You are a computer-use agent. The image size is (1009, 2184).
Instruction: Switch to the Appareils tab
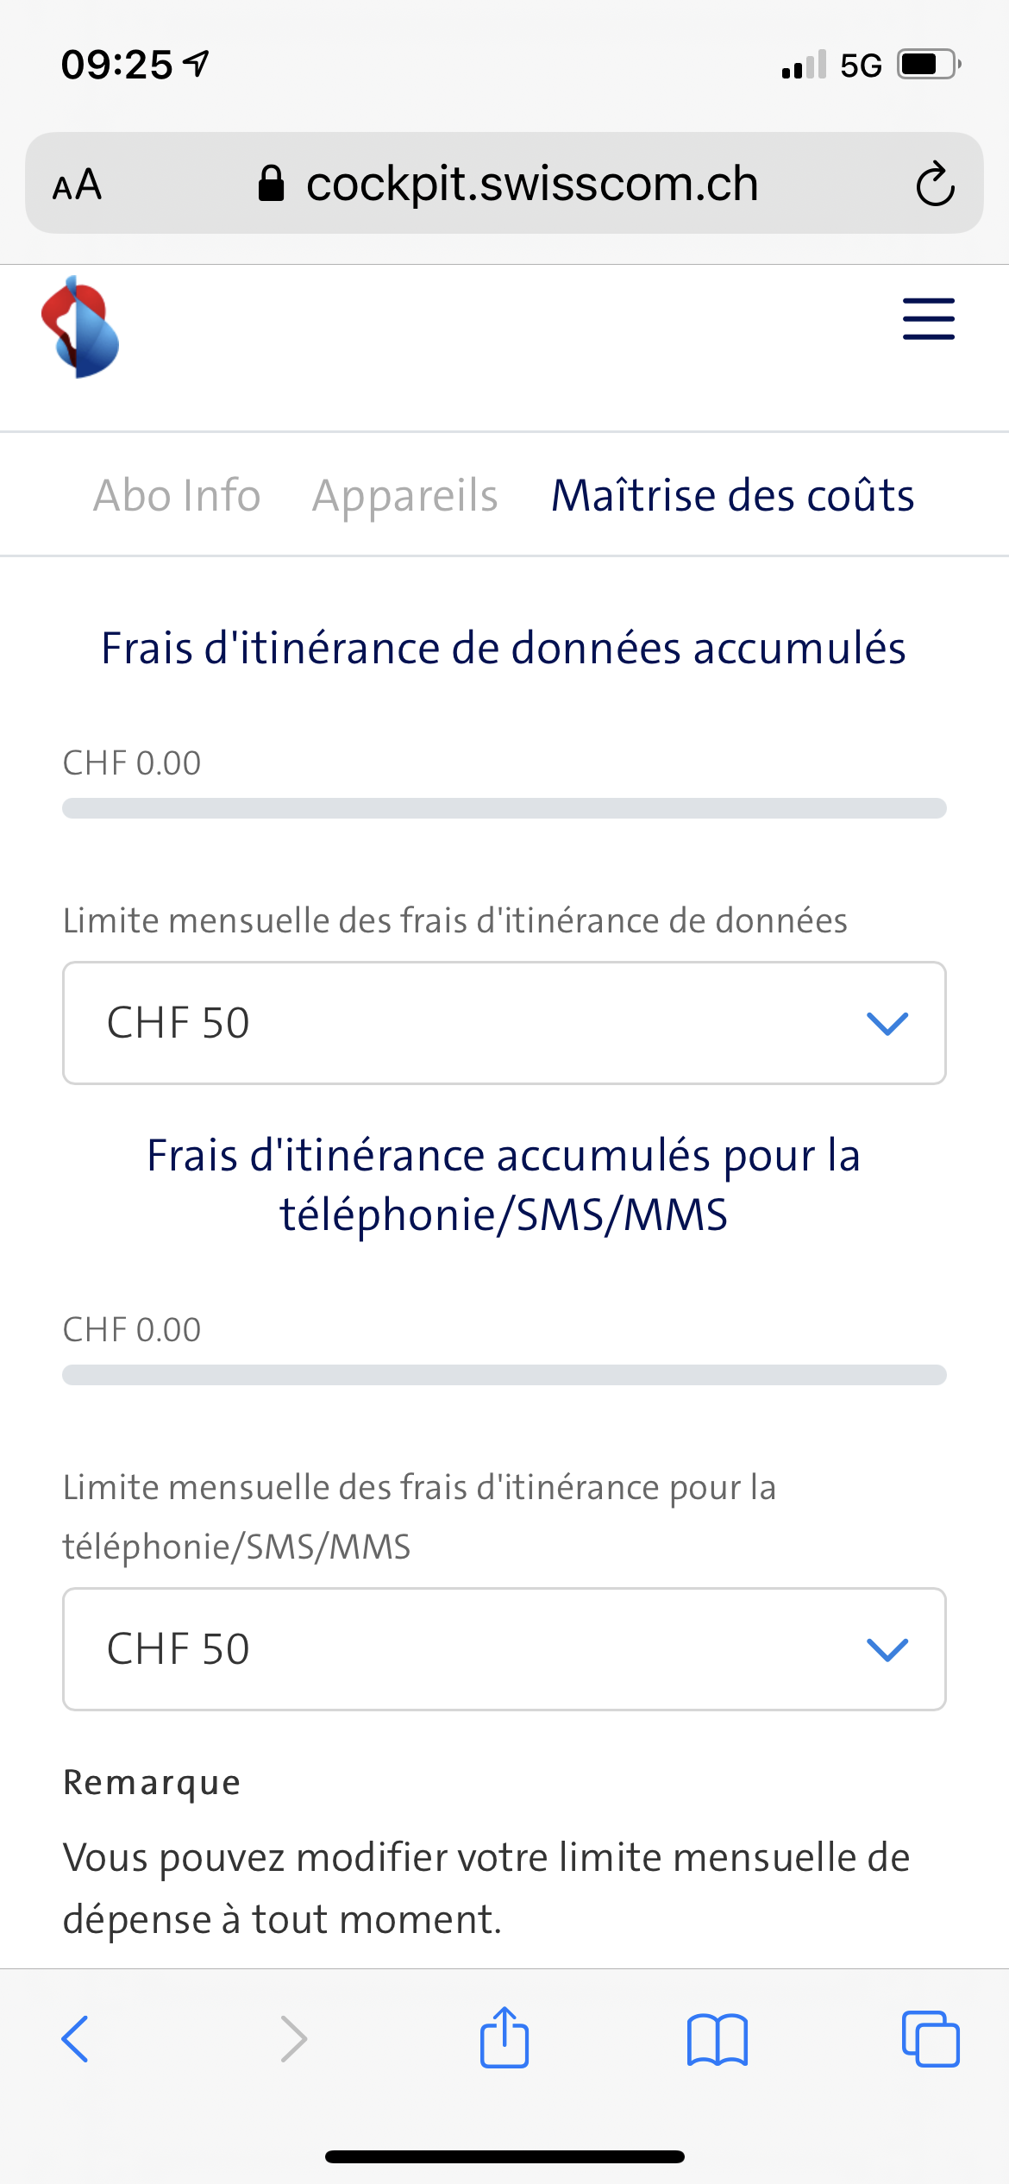click(x=404, y=495)
